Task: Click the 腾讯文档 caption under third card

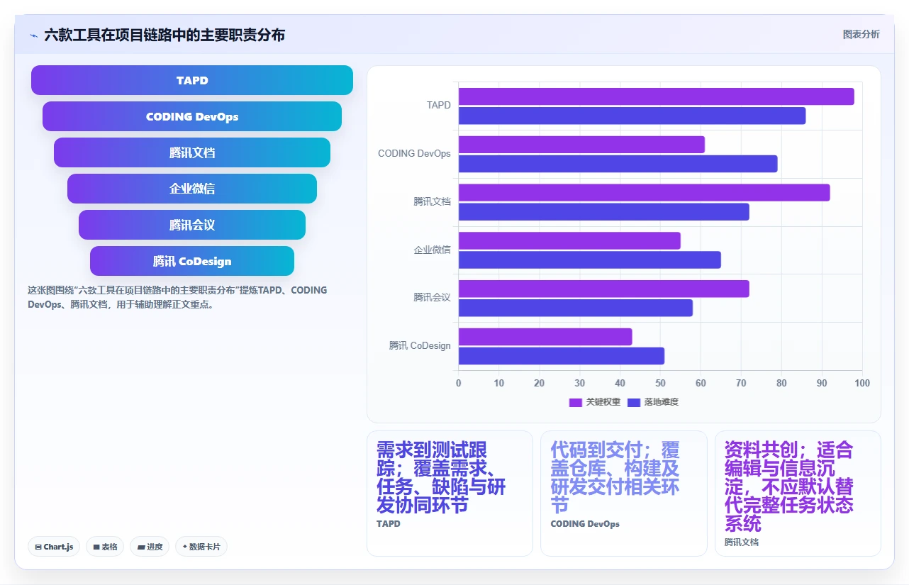Action: 741,542
